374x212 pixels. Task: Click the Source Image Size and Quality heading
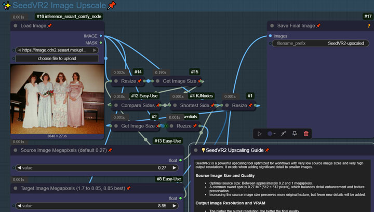point(225,176)
